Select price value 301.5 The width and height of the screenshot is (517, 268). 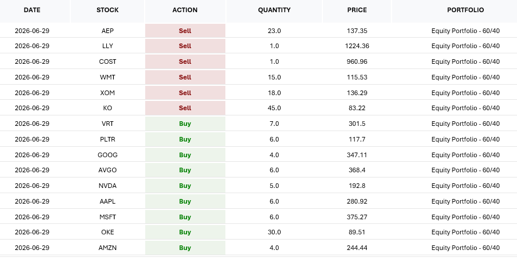tap(357, 124)
